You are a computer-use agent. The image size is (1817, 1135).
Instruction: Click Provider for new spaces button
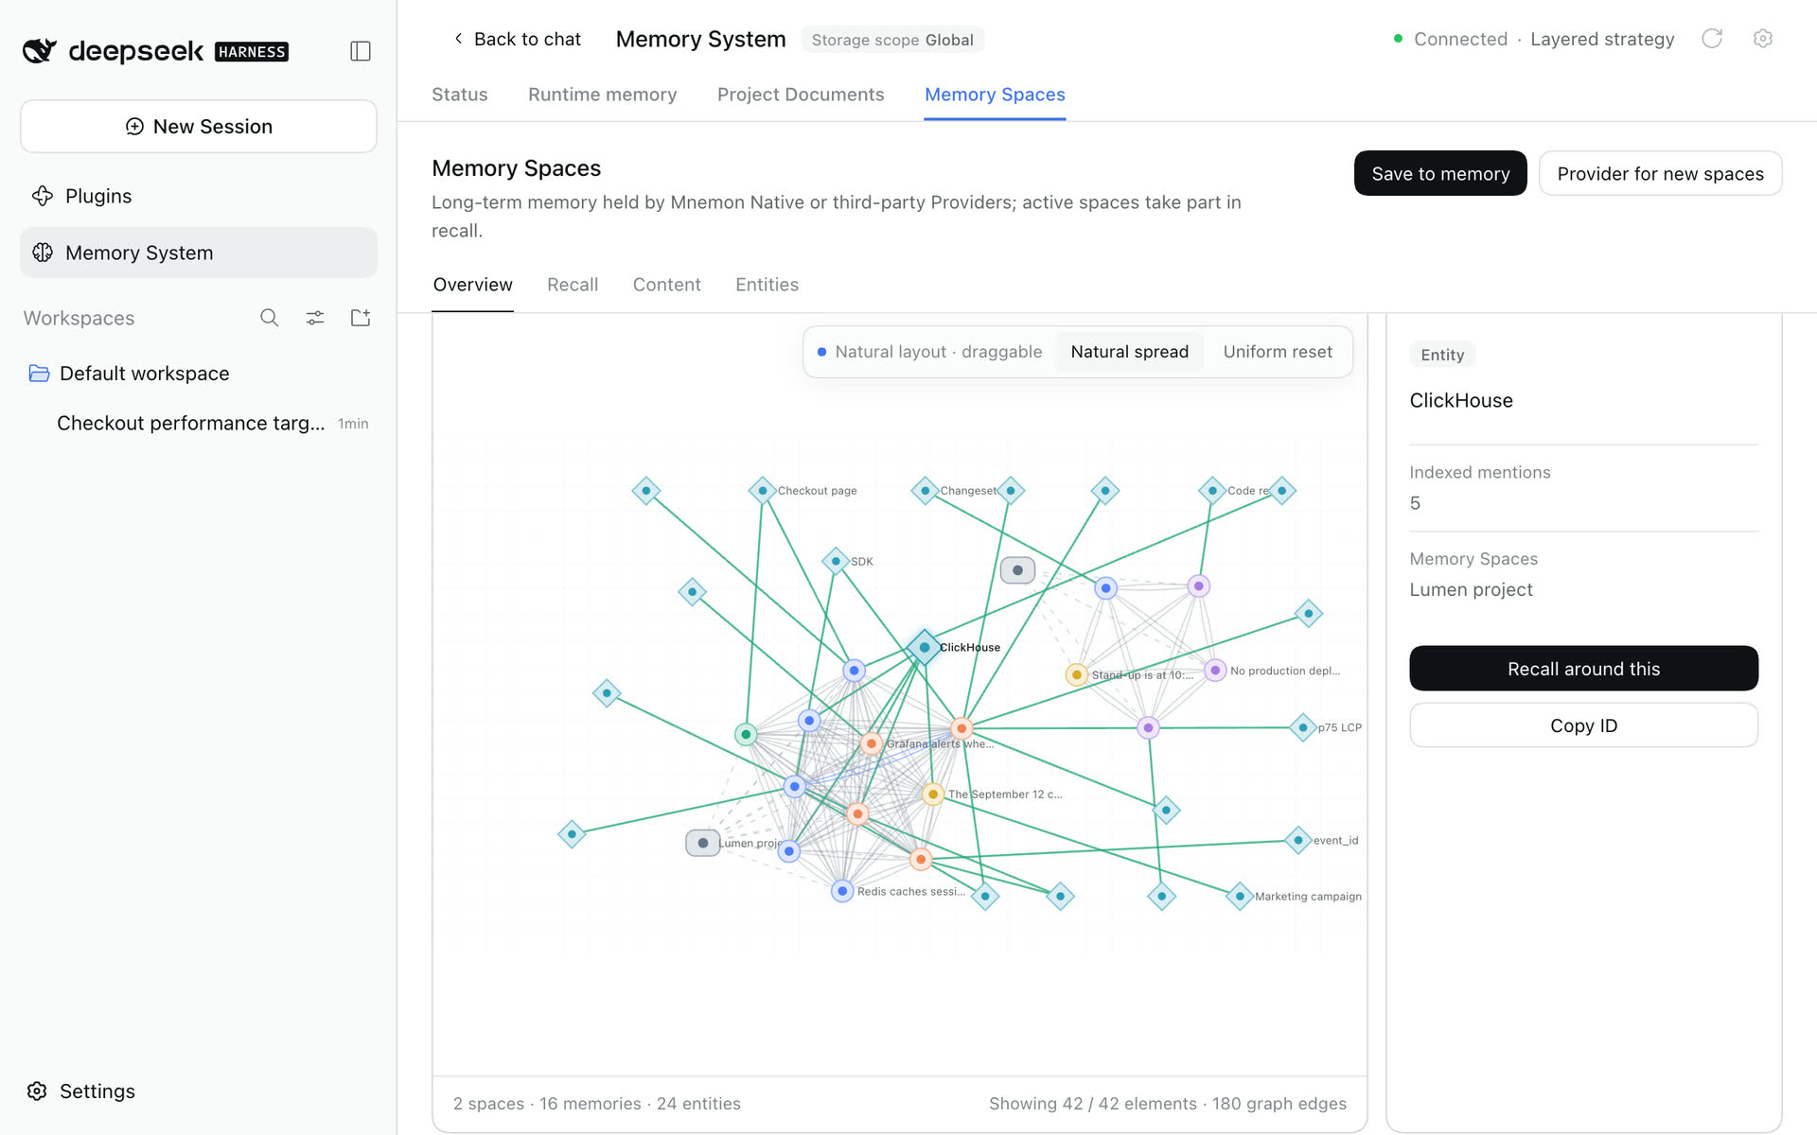coord(1661,173)
